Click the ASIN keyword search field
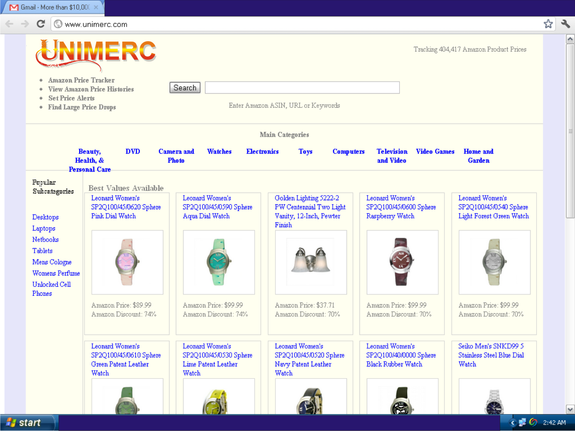Image resolution: width=575 pixels, height=431 pixels. [302, 88]
